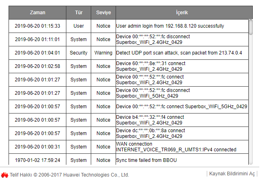The width and height of the screenshot is (265, 179).
Task: Select the Tür column header
Action: coord(79,13)
